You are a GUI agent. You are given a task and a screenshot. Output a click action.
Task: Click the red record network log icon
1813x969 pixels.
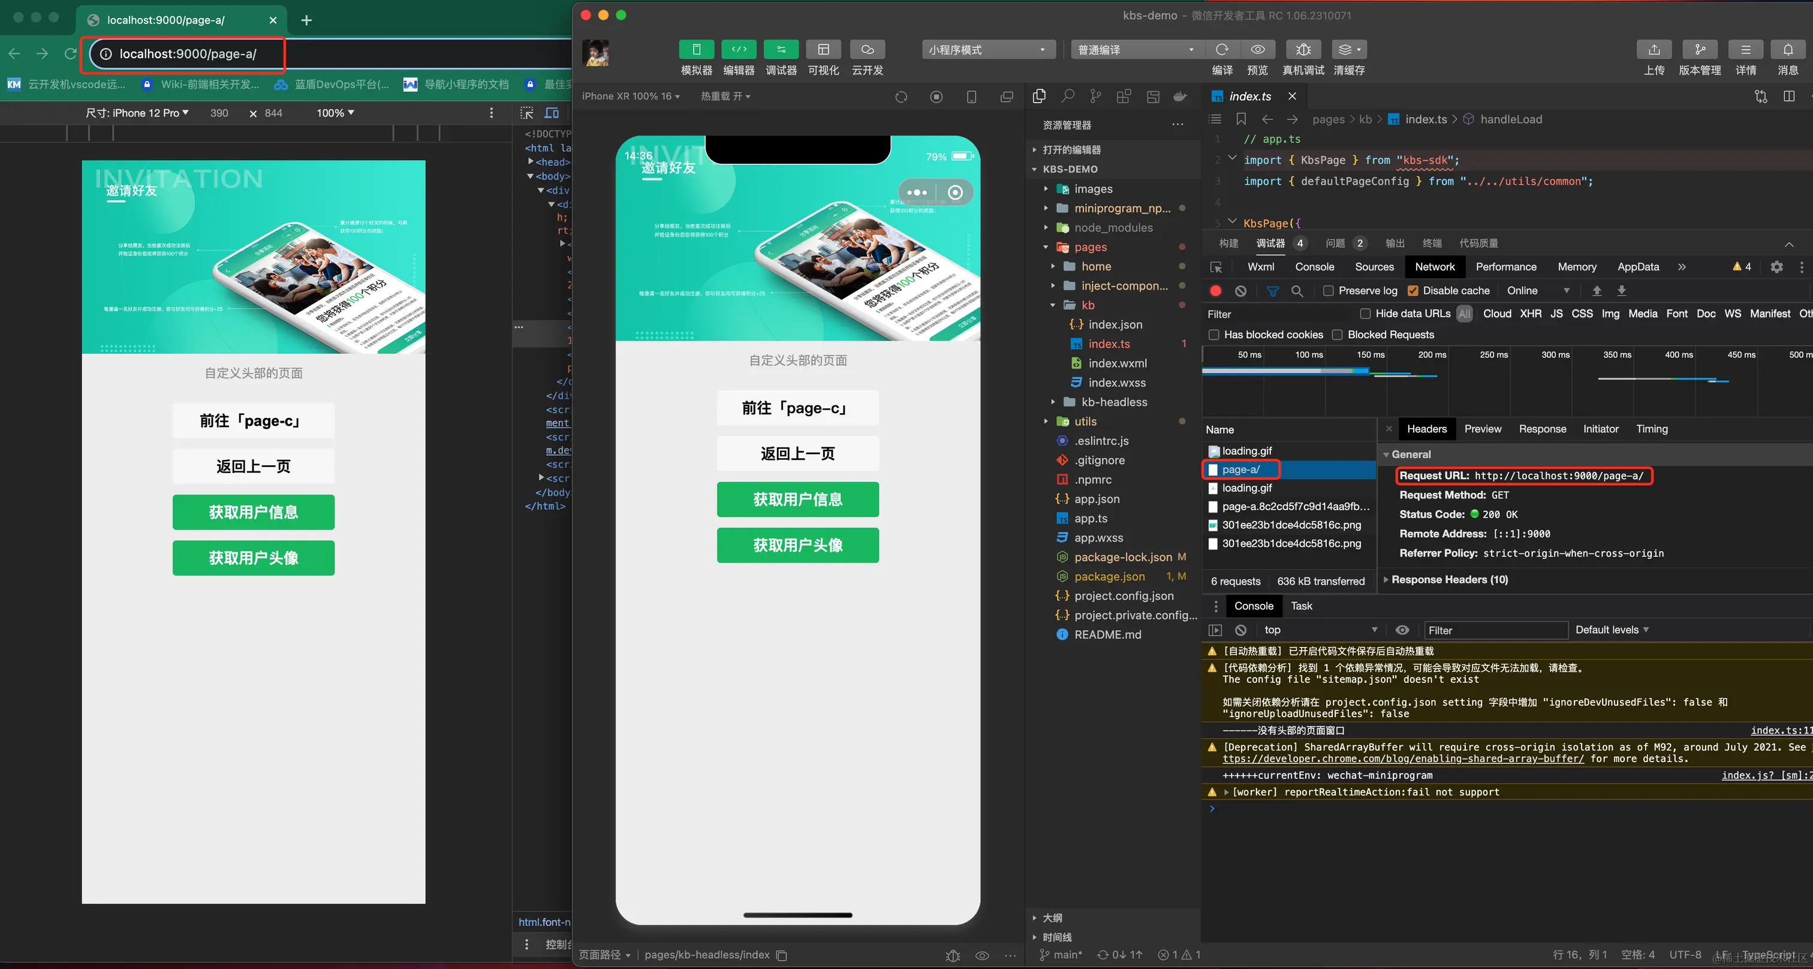[x=1215, y=291]
